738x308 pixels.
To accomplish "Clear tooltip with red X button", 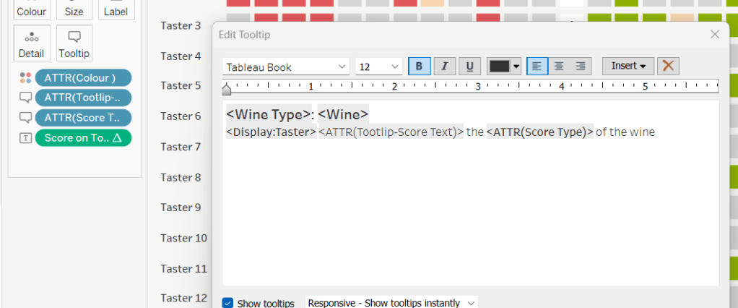I will 668,66.
